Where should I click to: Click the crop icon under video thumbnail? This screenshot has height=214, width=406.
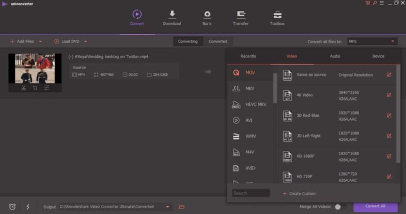click(35, 88)
